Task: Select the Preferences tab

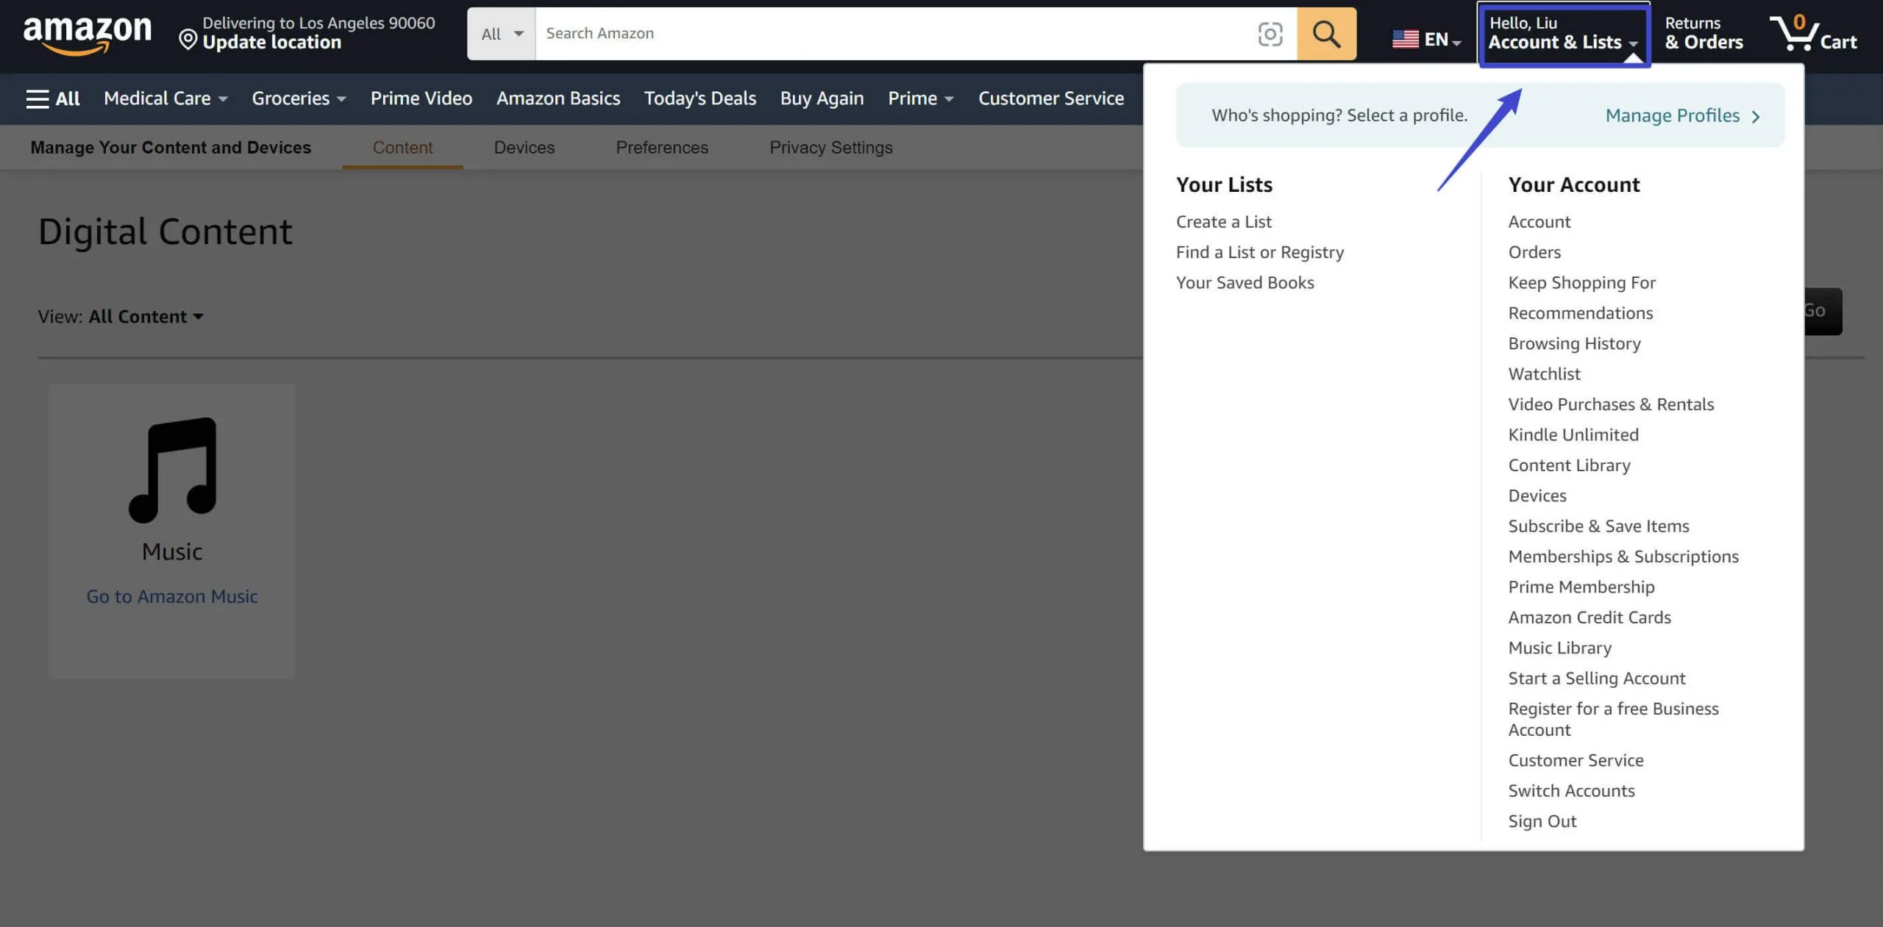Action: click(662, 146)
